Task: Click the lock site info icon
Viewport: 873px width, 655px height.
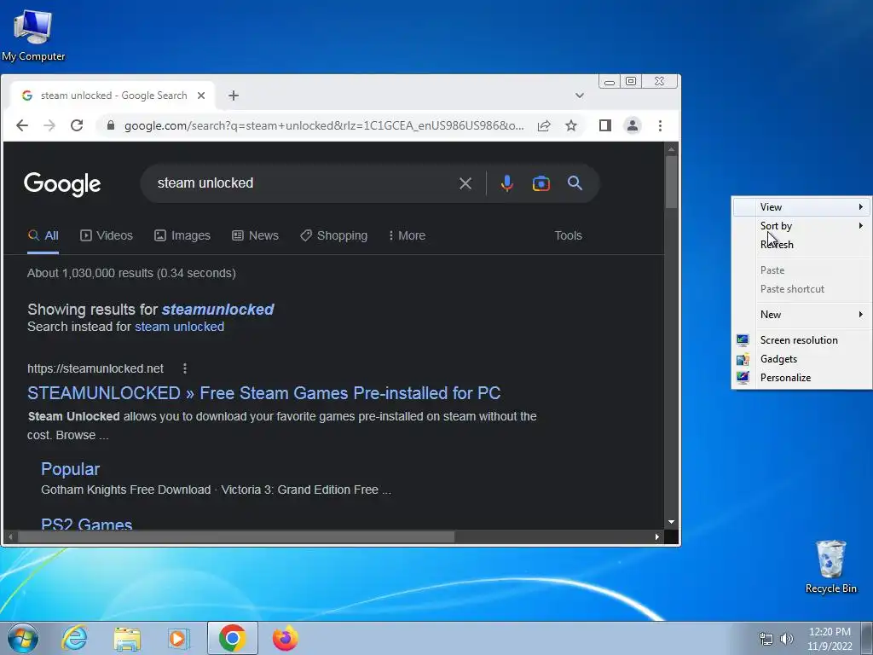Action: 111,125
